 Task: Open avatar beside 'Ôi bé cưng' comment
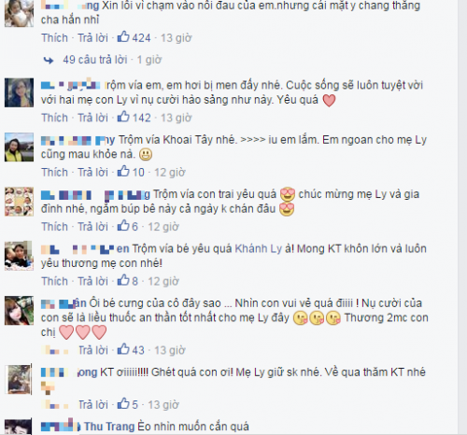(x=19, y=311)
